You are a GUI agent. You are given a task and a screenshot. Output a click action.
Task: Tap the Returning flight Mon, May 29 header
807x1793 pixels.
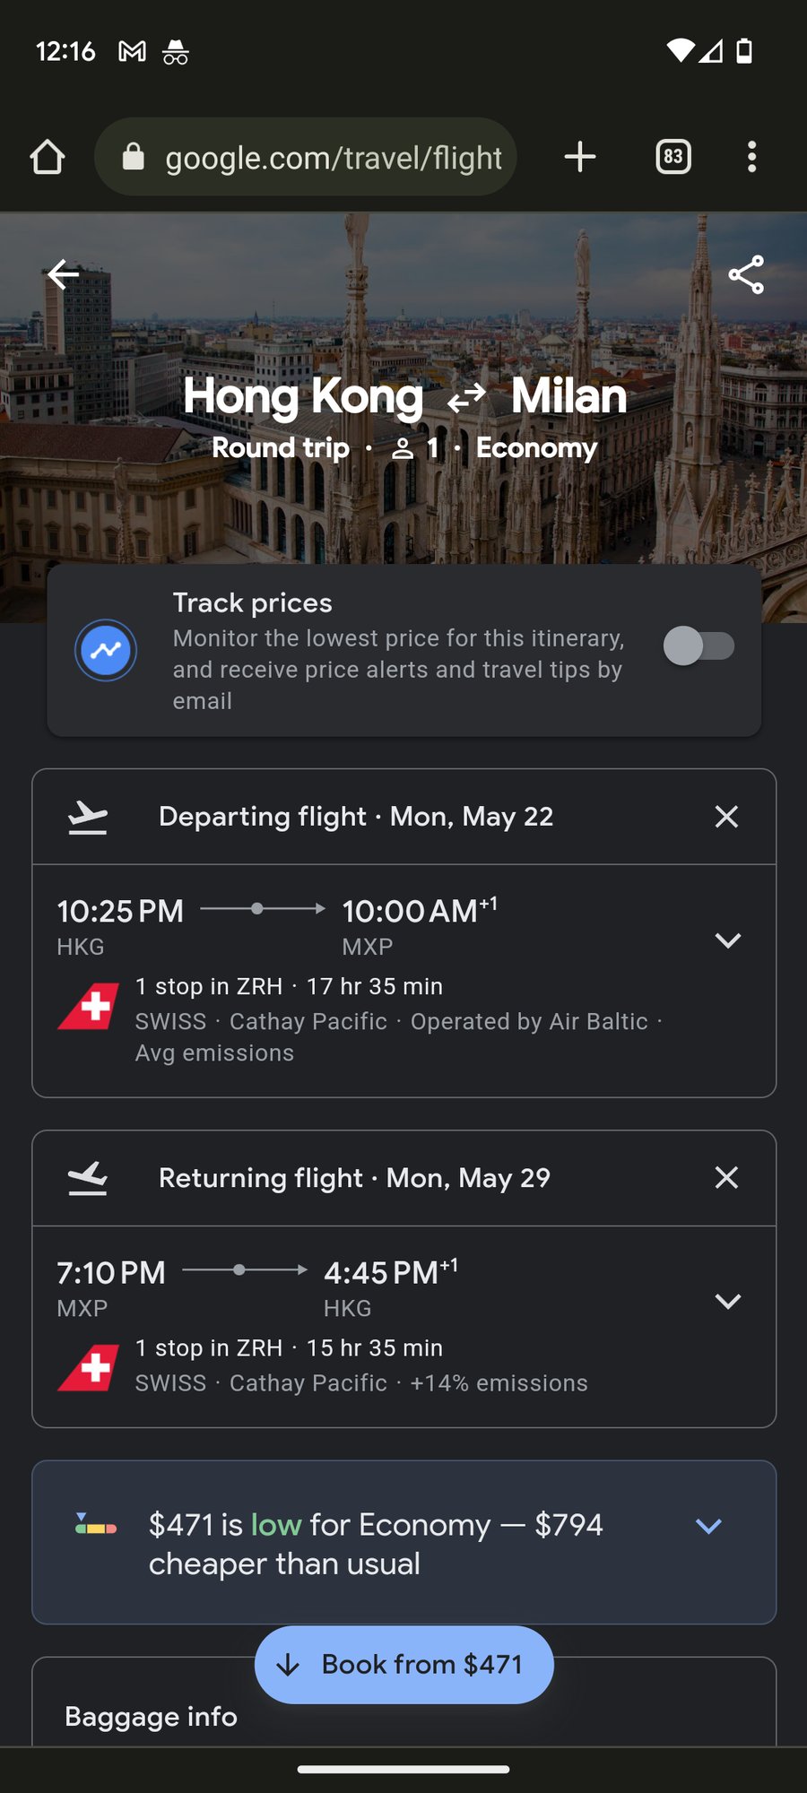(354, 1177)
